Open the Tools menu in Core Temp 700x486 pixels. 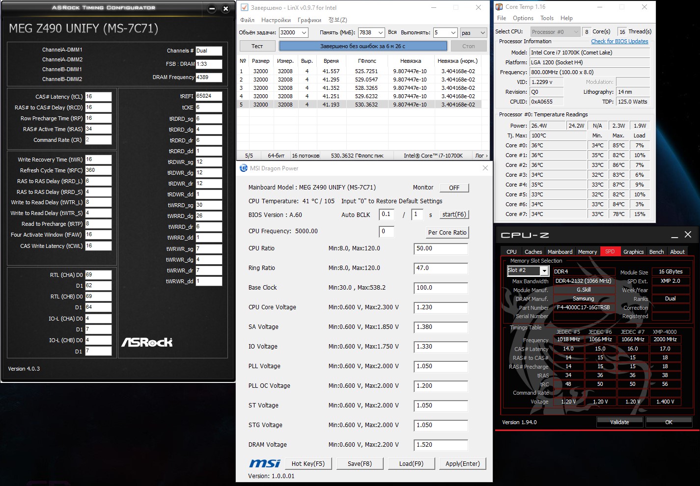(547, 18)
